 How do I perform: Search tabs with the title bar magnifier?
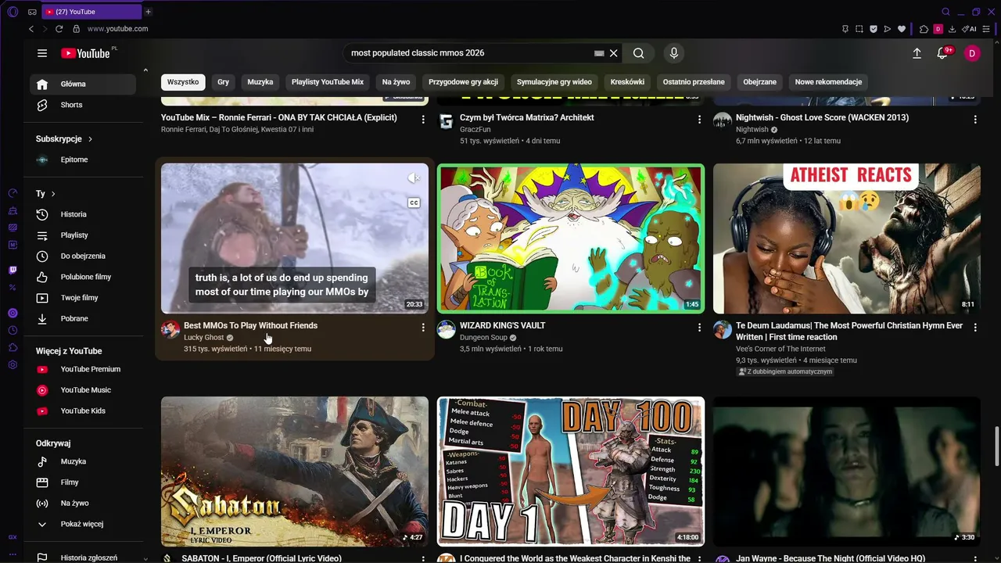click(x=946, y=12)
